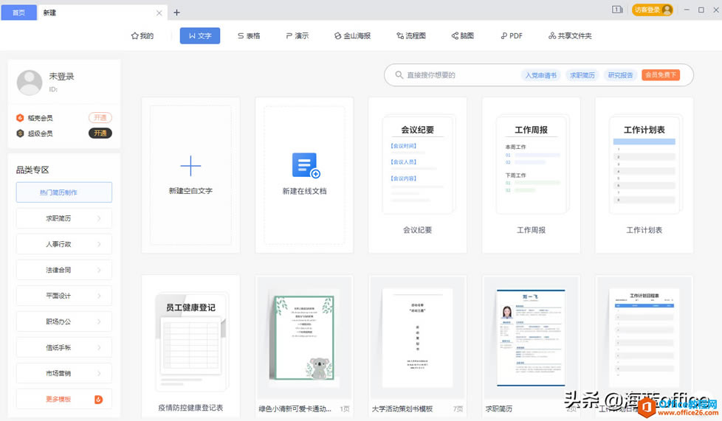Open a new tab with plus icon
The image size is (722, 421).
coord(176,13)
